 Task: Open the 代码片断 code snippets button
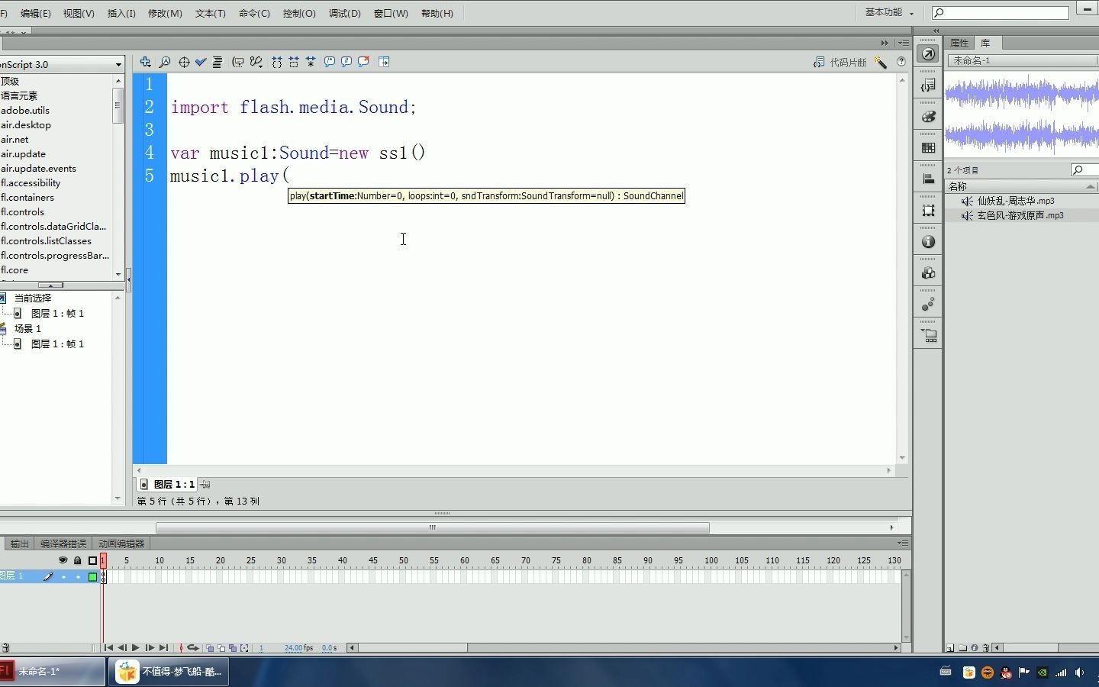[840, 63]
